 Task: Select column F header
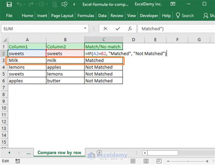click(x=177, y=40)
